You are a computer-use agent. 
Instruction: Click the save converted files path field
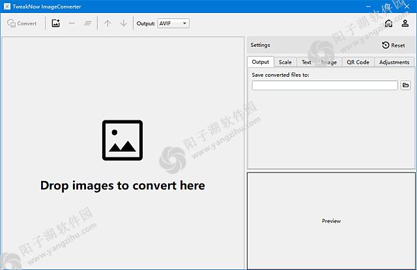[x=324, y=85]
